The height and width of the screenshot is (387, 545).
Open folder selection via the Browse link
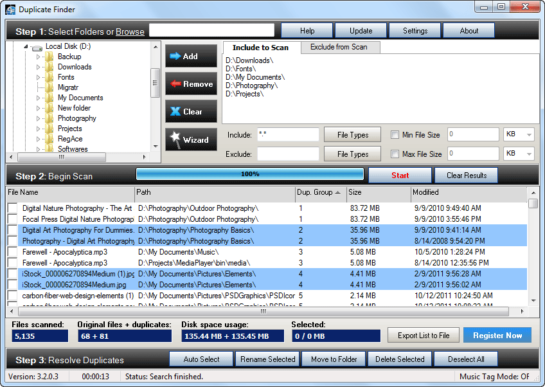pyautogui.click(x=131, y=30)
